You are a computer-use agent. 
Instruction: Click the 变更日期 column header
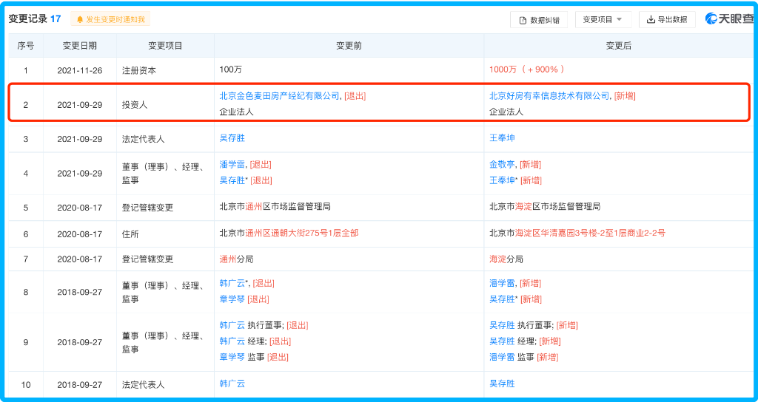(x=80, y=46)
